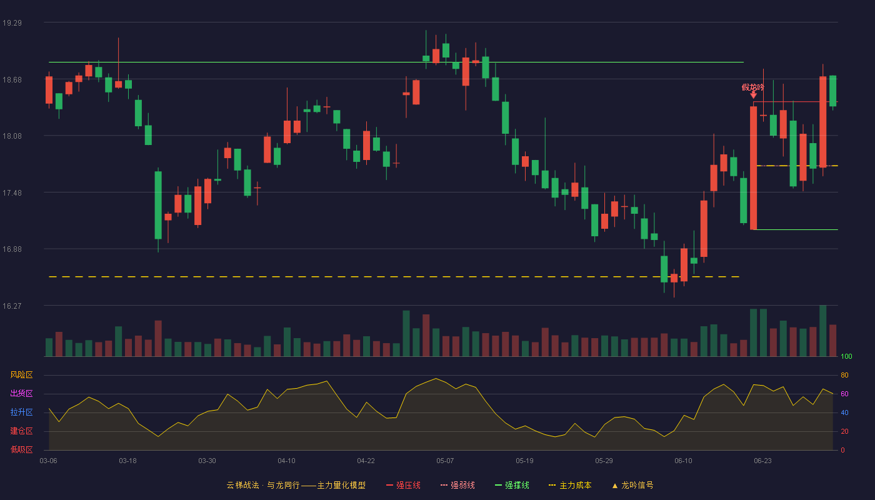Click the 03-18 date label
This screenshot has width=875, height=500.
[x=127, y=461]
